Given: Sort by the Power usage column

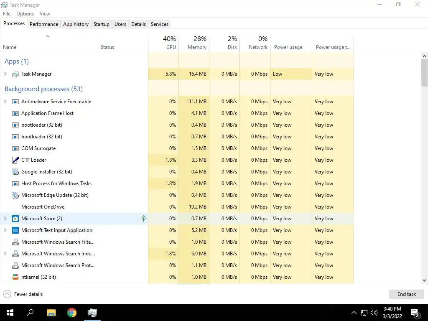Looking at the screenshot, I should tap(291, 43).
